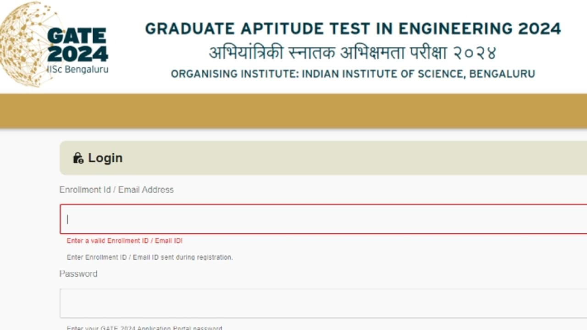The width and height of the screenshot is (587, 330).
Task: Click inside the Password input box
Action: pos(321,303)
